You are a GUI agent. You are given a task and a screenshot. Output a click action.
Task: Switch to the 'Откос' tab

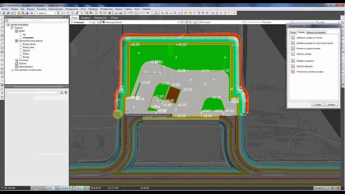pos(293,32)
